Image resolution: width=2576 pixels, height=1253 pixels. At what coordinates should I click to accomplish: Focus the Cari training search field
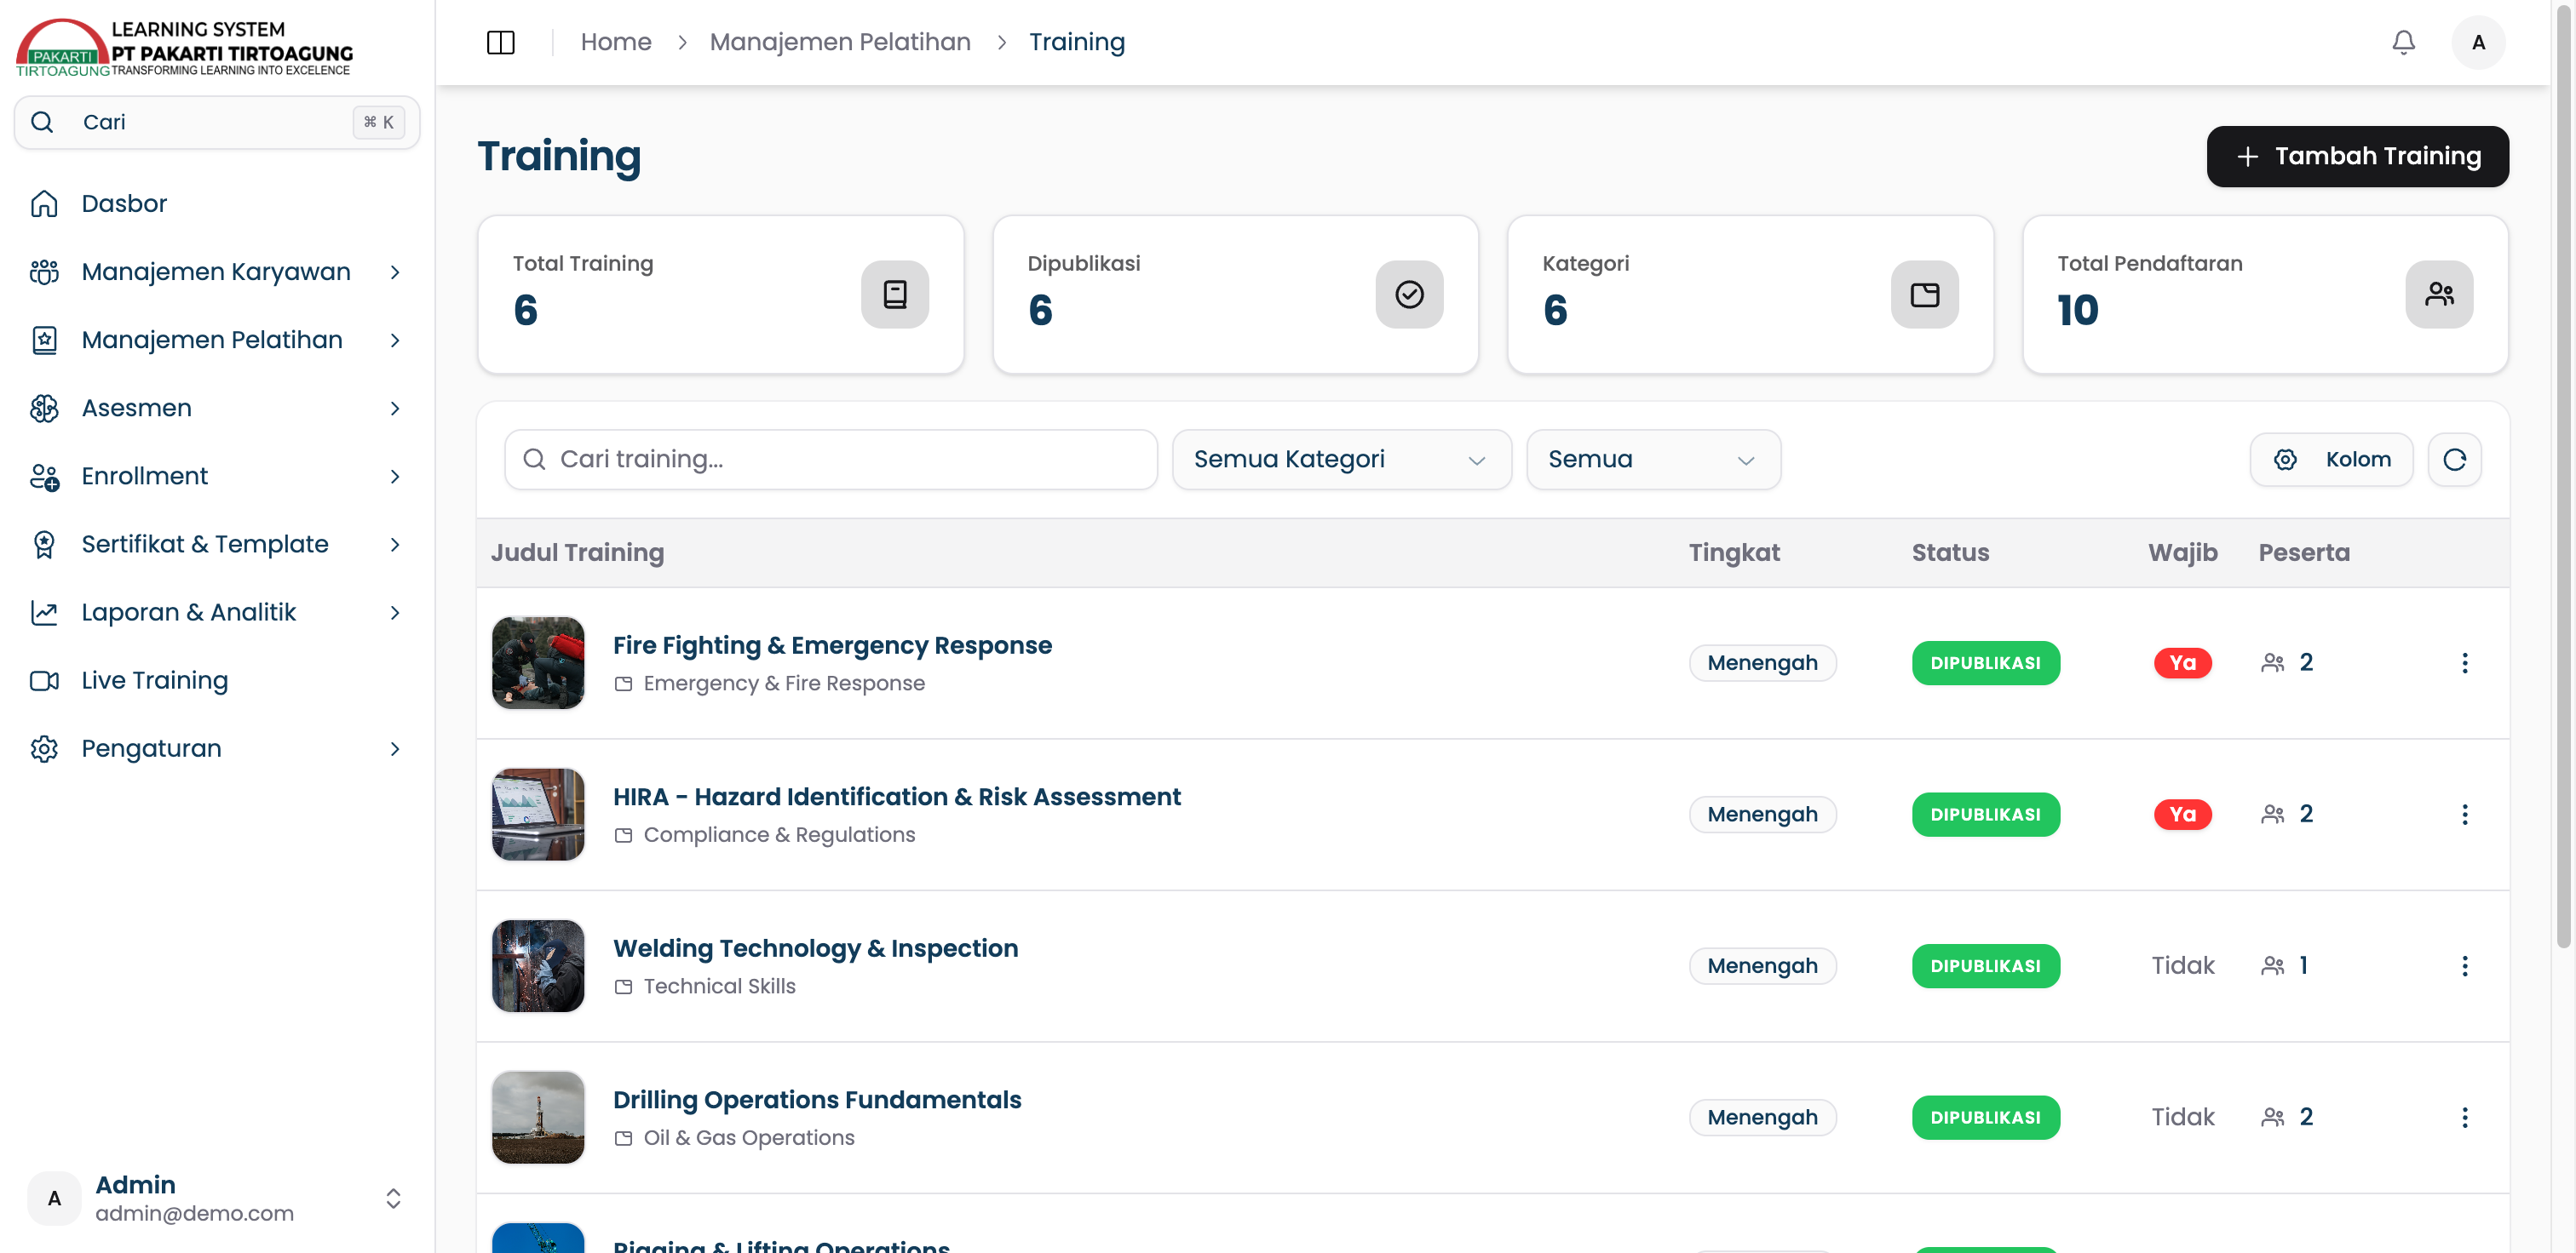[x=831, y=460]
